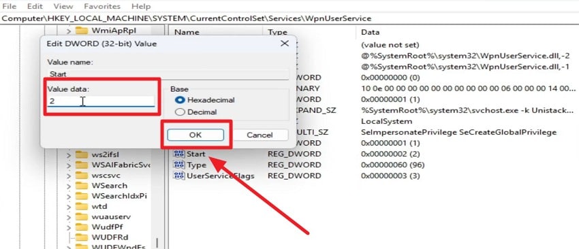This screenshot has height=249, width=579.
Task: Expand the WSAIFabricSvc tree node
Action: (x=69, y=165)
